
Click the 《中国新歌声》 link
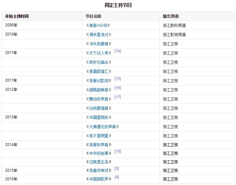click(99, 179)
